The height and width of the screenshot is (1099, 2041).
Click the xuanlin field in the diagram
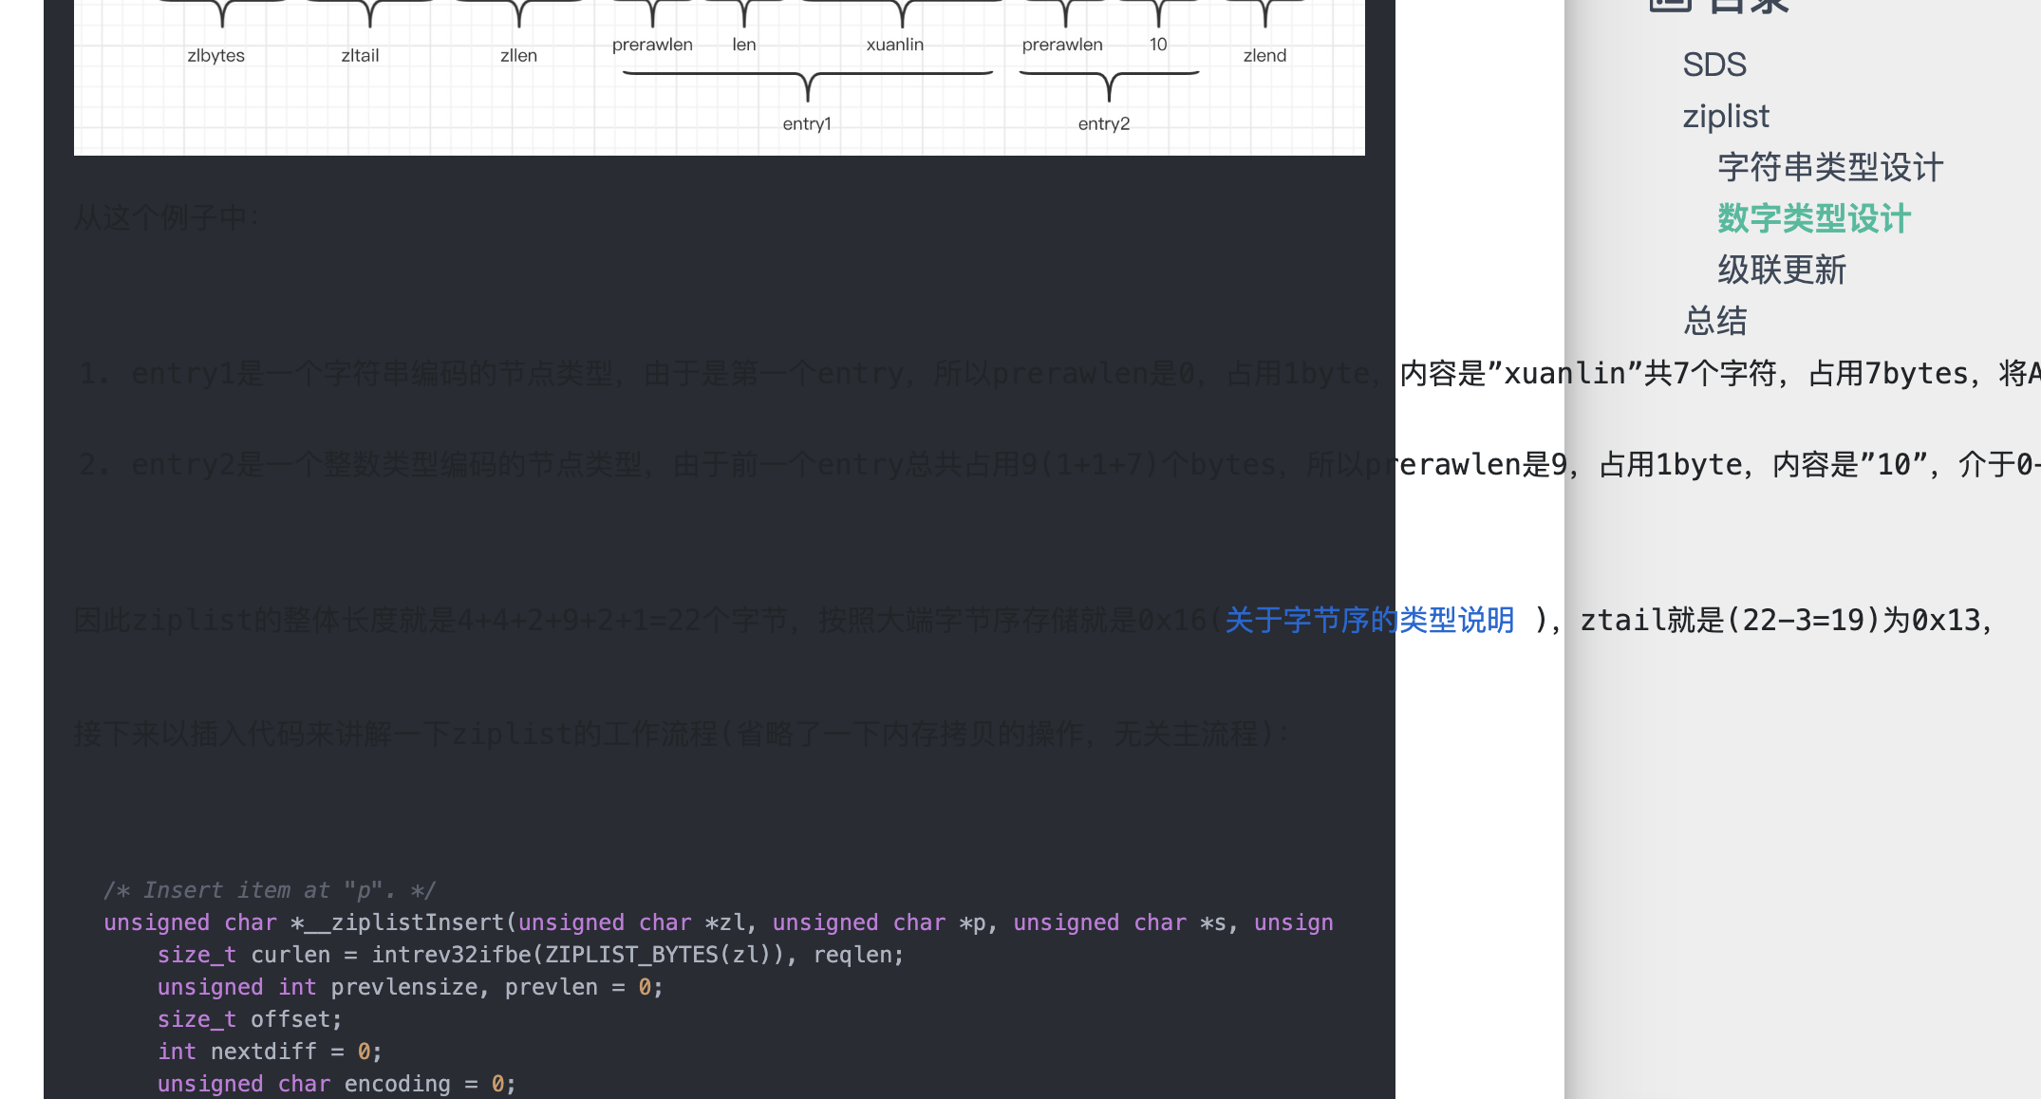click(x=893, y=44)
